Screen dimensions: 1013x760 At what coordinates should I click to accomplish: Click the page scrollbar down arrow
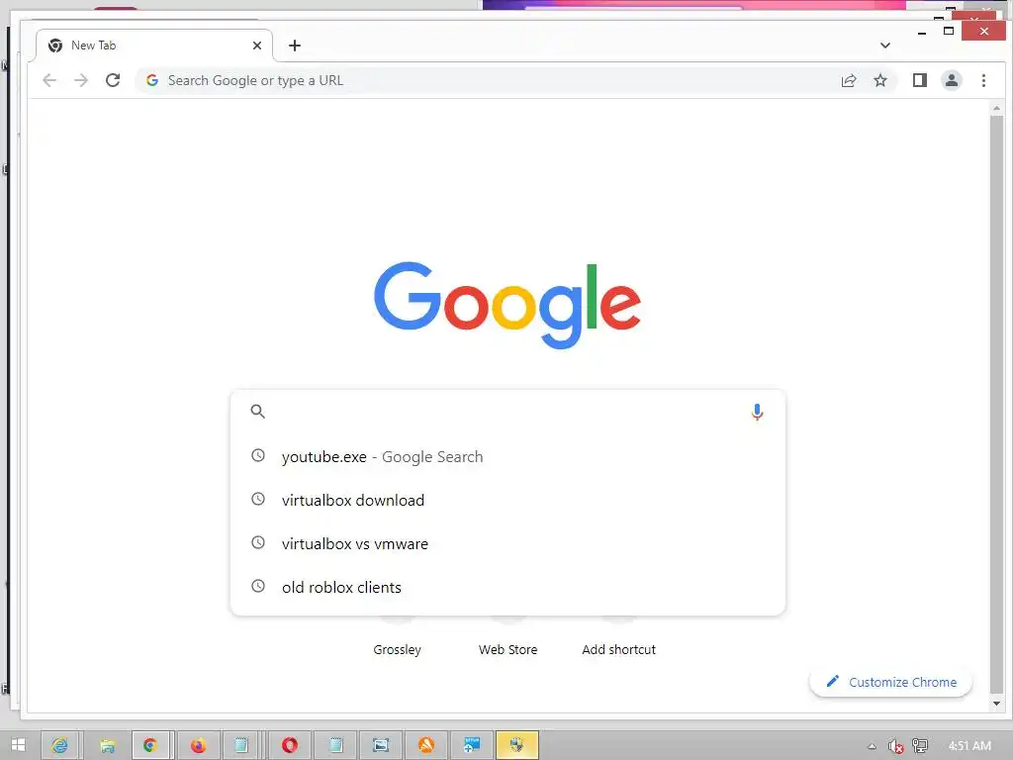pos(997,704)
